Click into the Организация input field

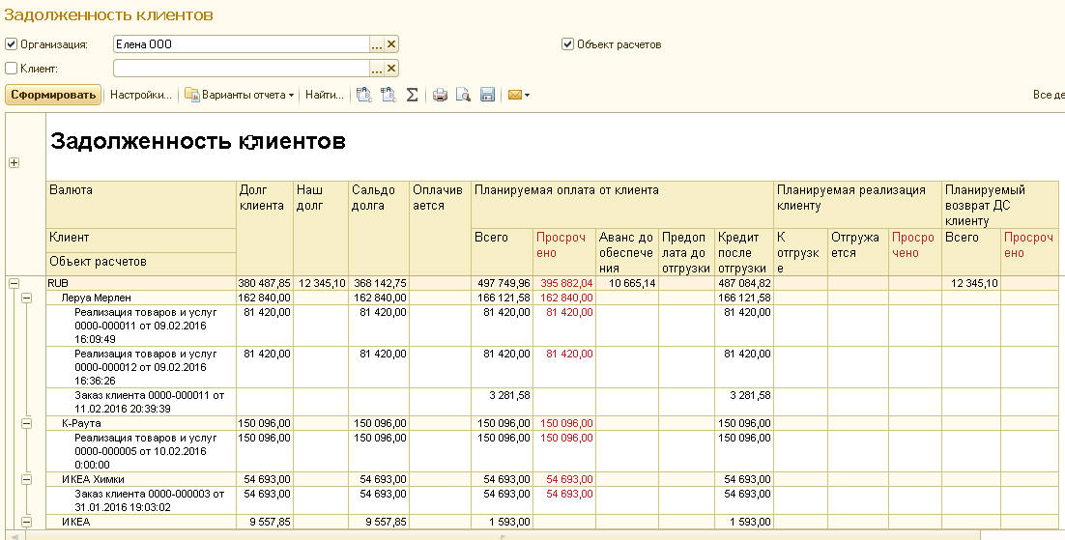[241, 44]
